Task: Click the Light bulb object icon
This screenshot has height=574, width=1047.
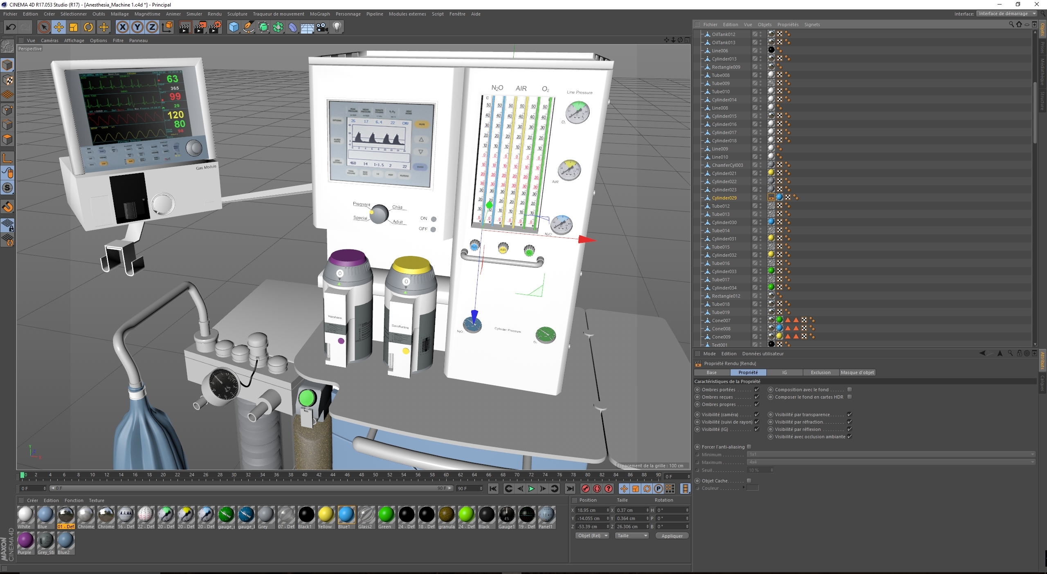Action: click(337, 27)
